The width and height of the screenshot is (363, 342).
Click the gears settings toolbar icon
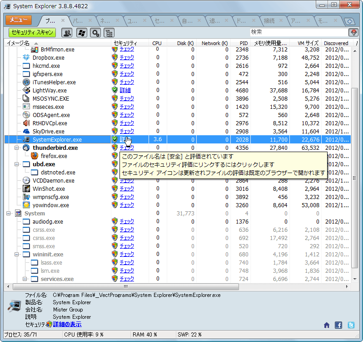coord(95,33)
